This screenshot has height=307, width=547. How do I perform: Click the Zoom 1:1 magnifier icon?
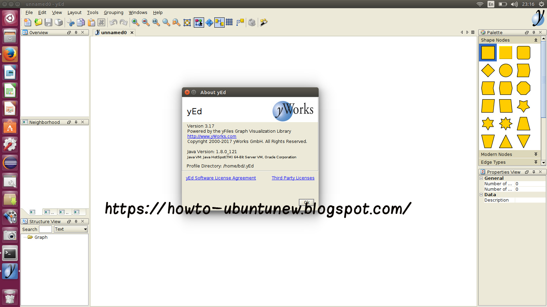[x=156, y=23]
